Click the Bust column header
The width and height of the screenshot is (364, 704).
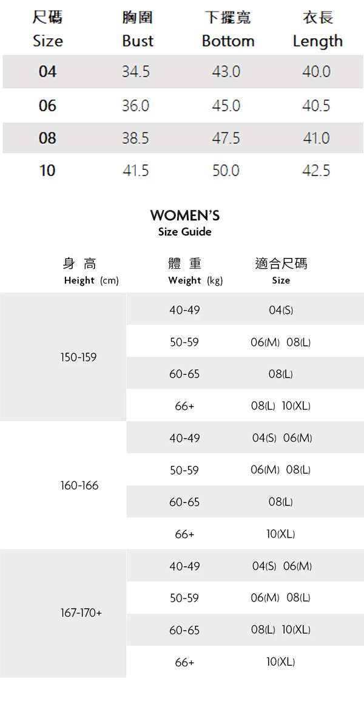tap(137, 30)
